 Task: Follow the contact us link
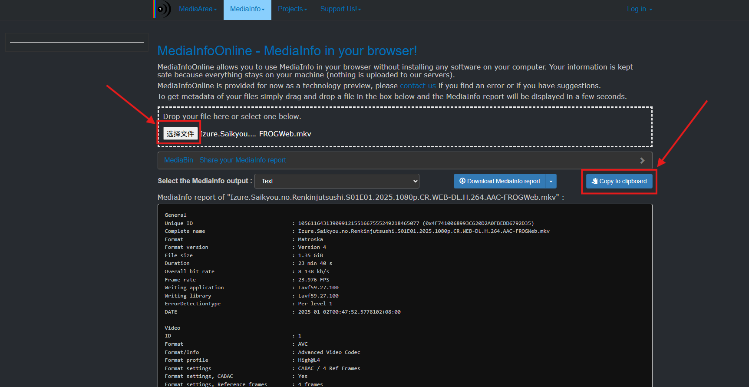click(417, 86)
